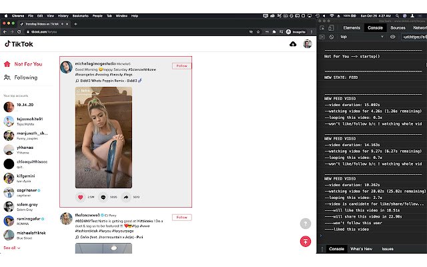Open the Coño sound link

click(109, 237)
